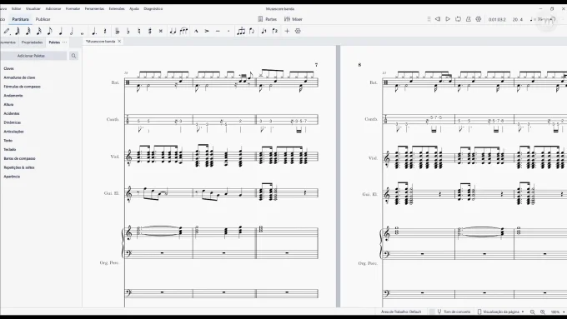Screen dimensions: 567x319
Task: Click the playback time 0:01:03.2 field
Action: (497, 19)
